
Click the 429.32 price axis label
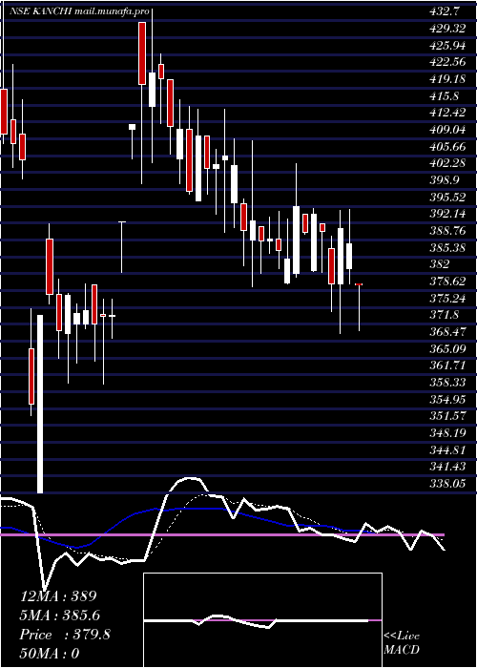[x=448, y=29]
